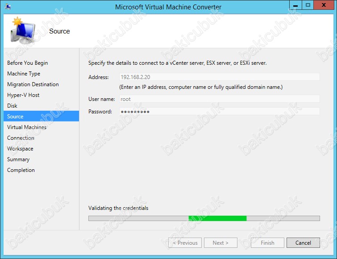This screenshot has width=337, height=259.
Task: Open the Machine Type step
Action: click(x=24, y=74)
